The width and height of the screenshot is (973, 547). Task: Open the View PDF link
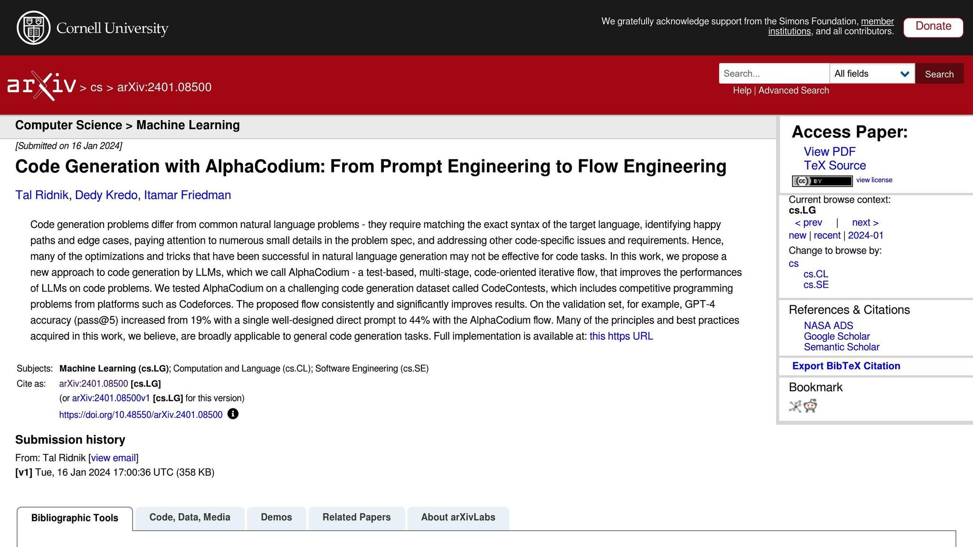coord(830,152)
